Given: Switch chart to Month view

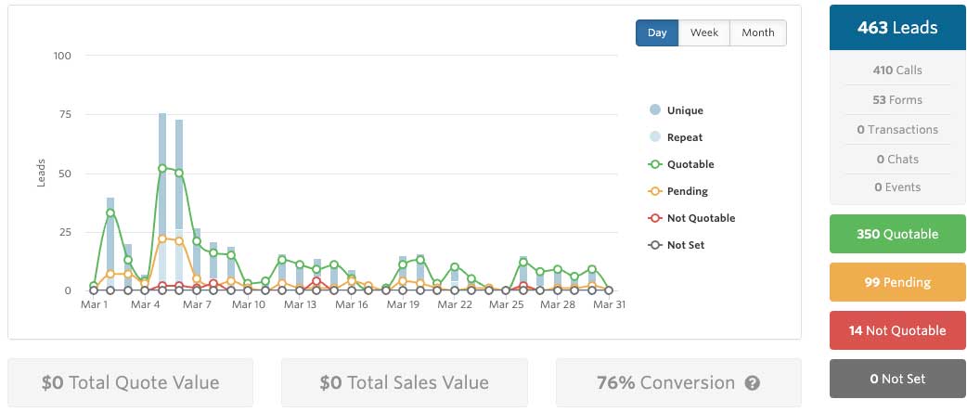Looking at the screenshot, I should pyautogui.click(x=758, y=32).
